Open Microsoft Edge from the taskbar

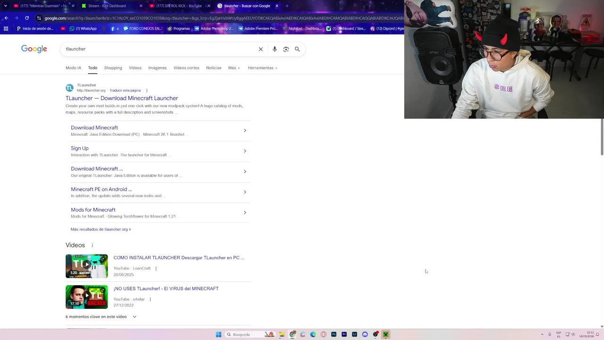313,334
